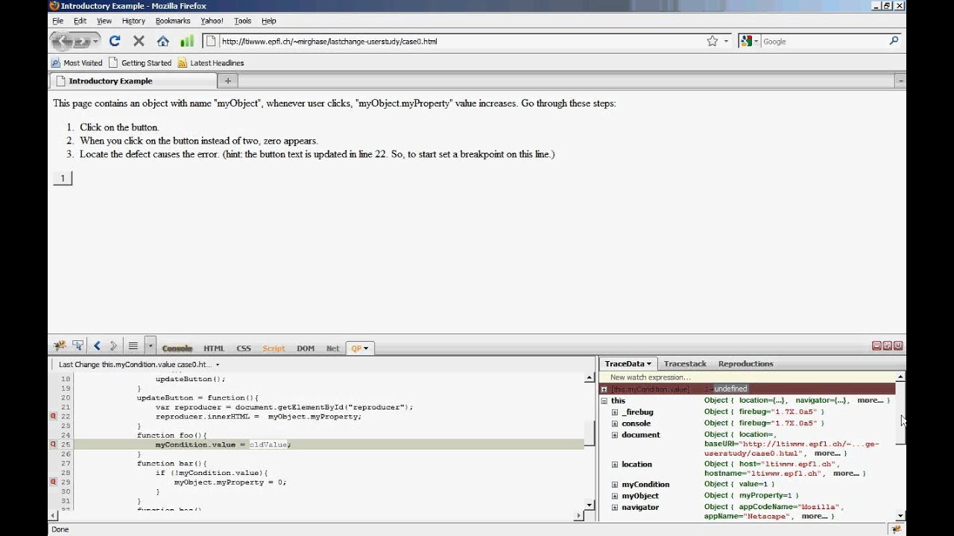The image size is (954, 536).
Task: Reload the current page
Action: 115,41
